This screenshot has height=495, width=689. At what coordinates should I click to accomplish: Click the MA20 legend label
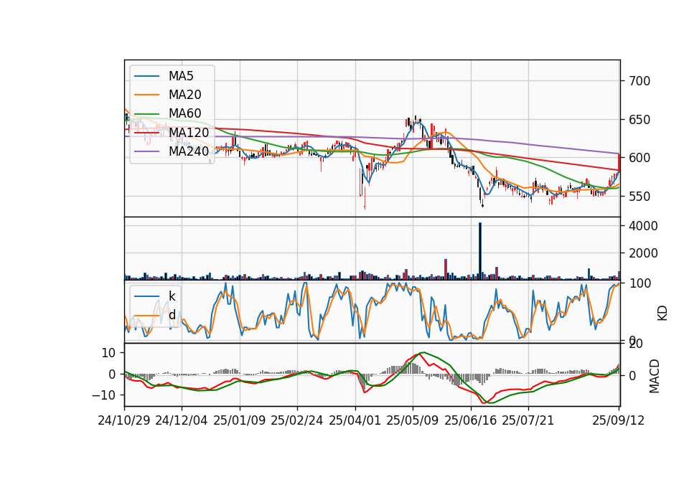tap(184, 95)
